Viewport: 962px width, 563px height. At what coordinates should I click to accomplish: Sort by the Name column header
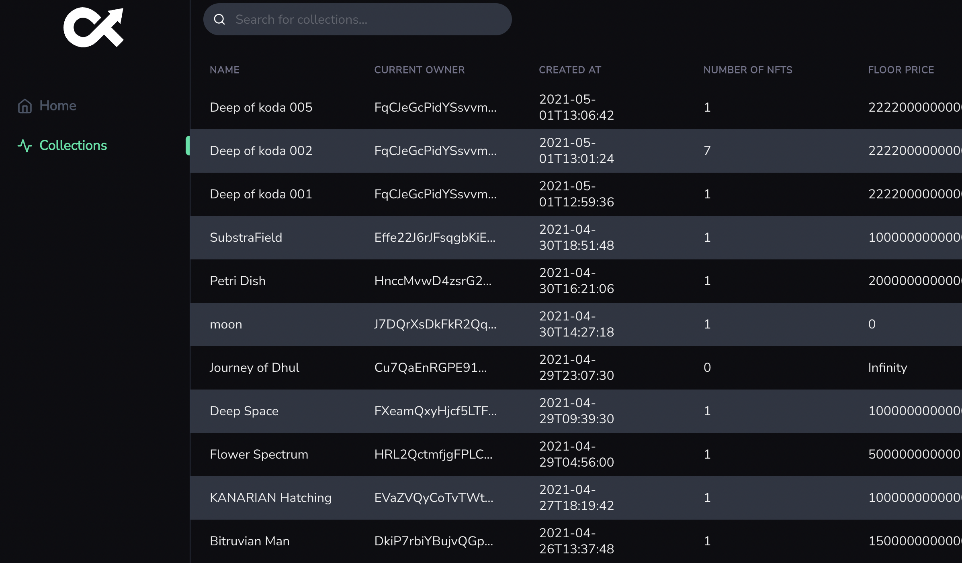[224, 70]
